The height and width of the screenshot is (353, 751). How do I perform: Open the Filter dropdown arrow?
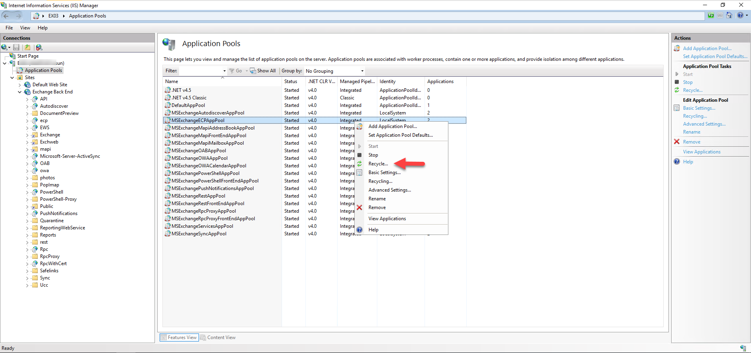(x=224, y=71)
